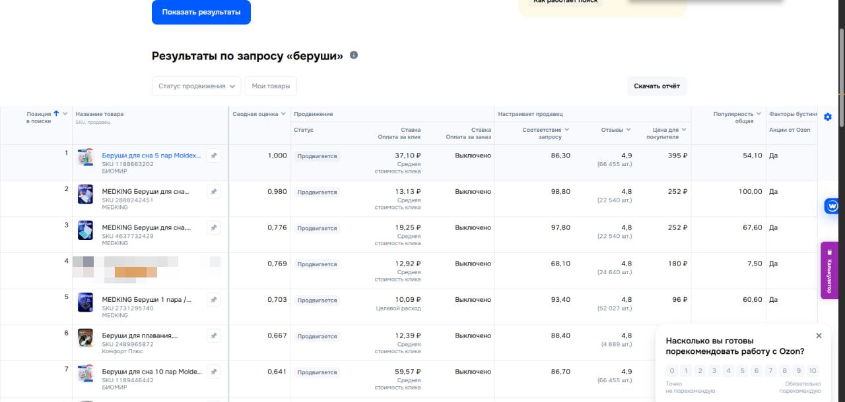This screenshot has height=402, width=845.
Task: Click the info icon next to «беруши» heading
Action: click(x=354, y=55)
